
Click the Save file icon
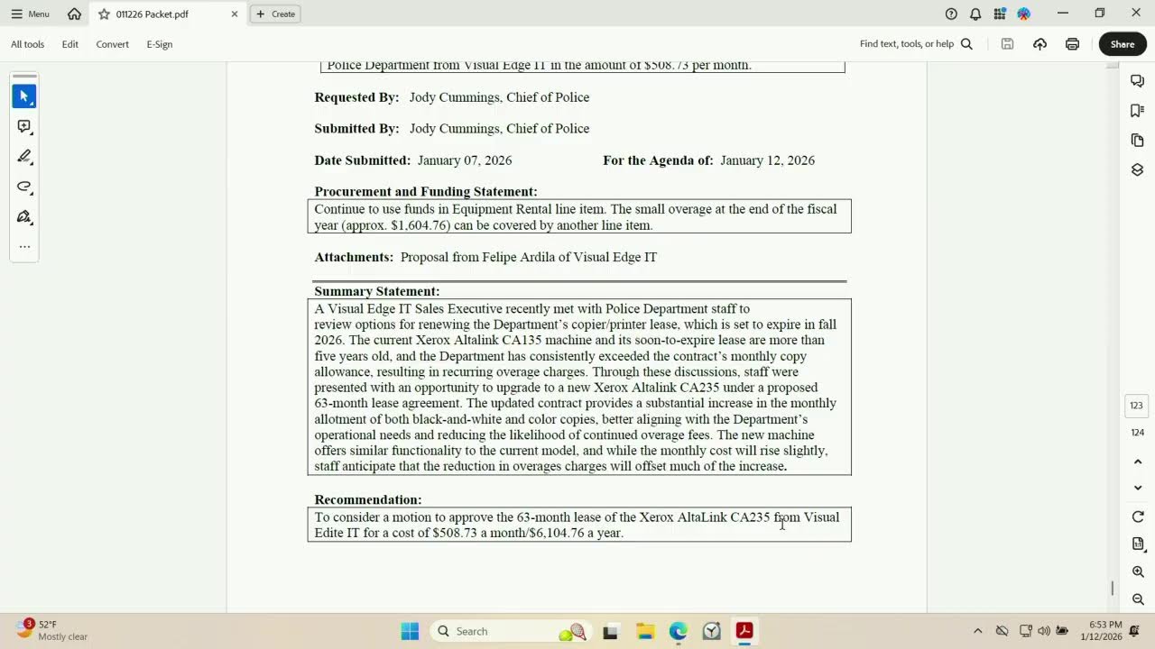coord(1007,44)
